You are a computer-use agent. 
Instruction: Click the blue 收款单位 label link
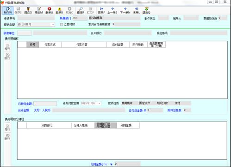tap(9, 33)
